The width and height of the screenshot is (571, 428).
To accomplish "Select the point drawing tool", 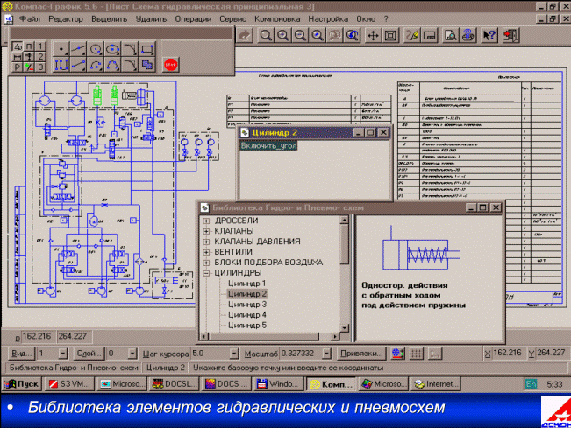I will (x=61, y=49).
